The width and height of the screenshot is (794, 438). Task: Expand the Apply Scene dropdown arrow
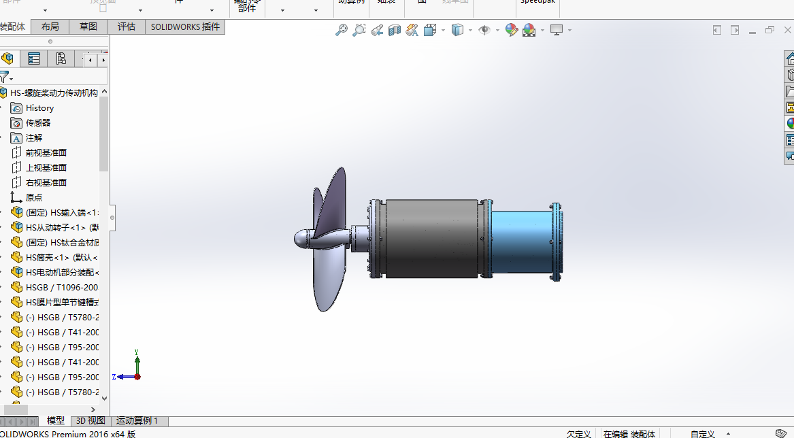(x=542, y=31)
